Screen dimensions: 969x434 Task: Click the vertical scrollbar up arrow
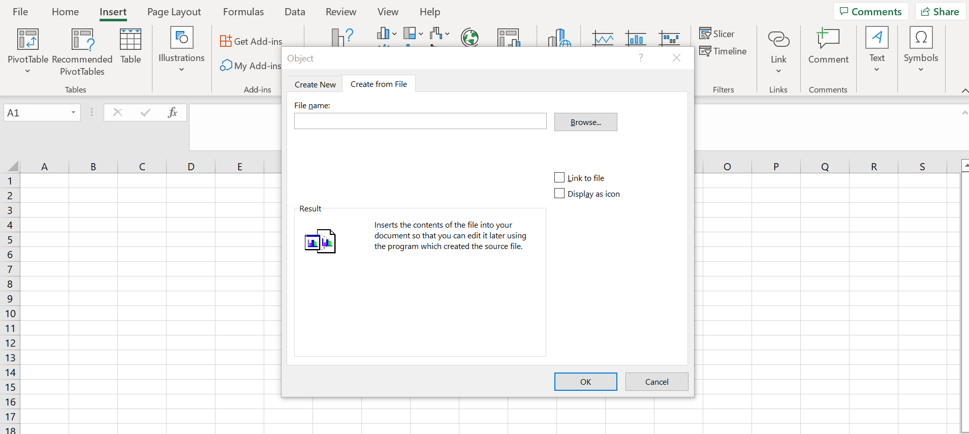(x=965, y=165)
